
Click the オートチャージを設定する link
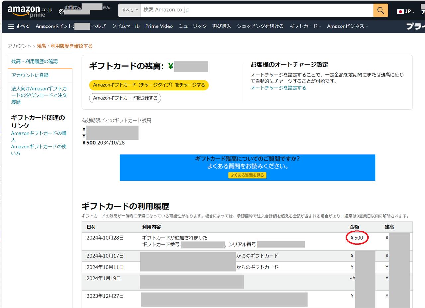[x=278, y=88]
